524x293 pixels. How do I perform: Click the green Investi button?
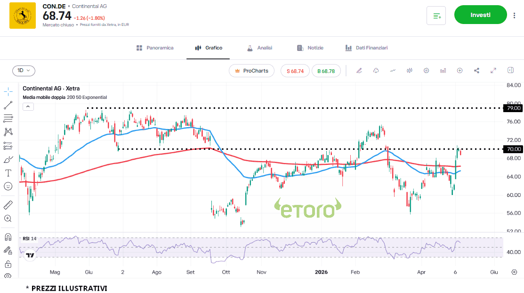[x=481, y=15]
